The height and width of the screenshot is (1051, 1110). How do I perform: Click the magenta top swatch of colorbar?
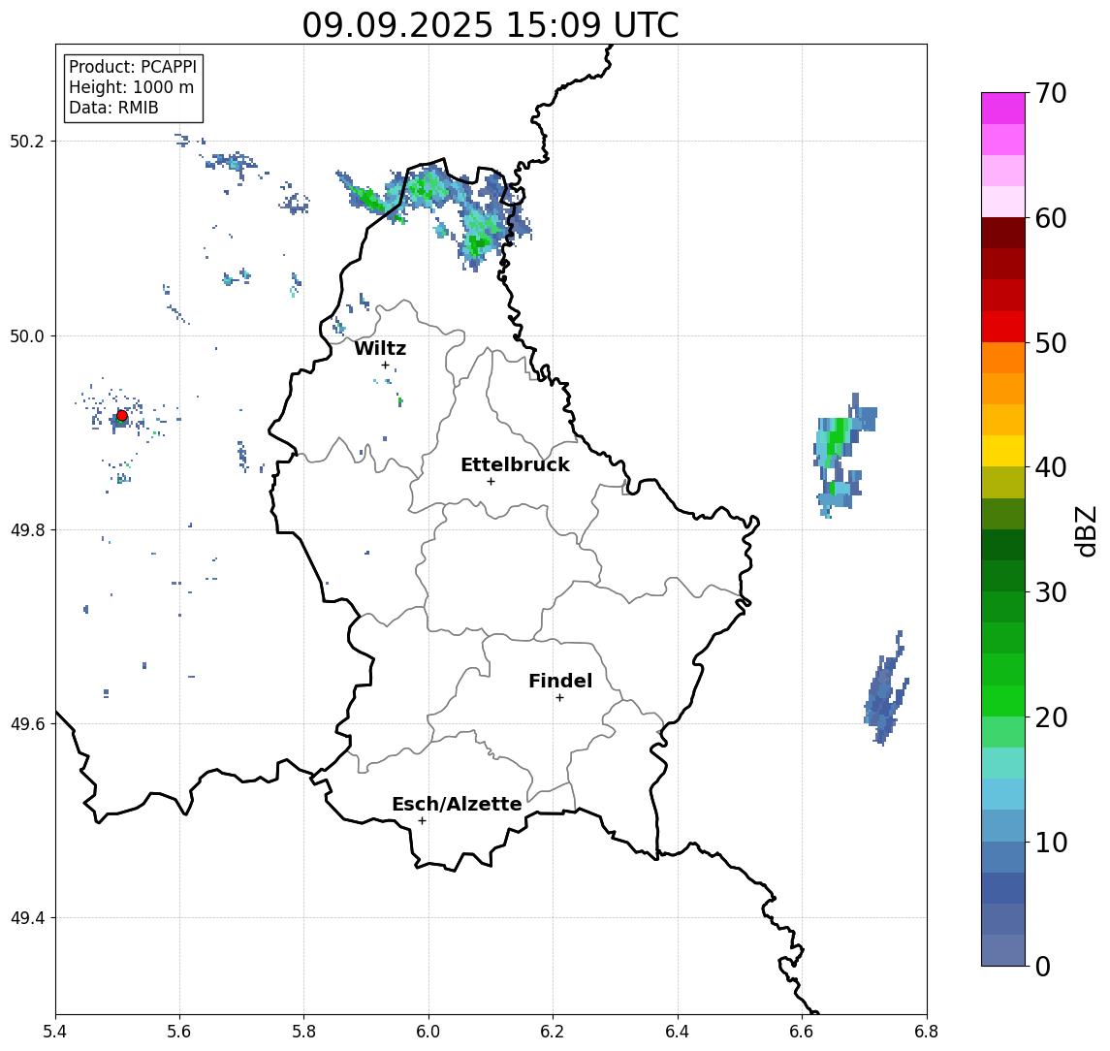1003,109
